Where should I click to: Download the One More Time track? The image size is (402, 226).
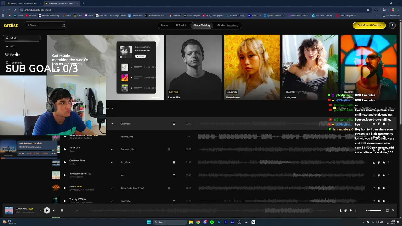click(x=374, y=162)
